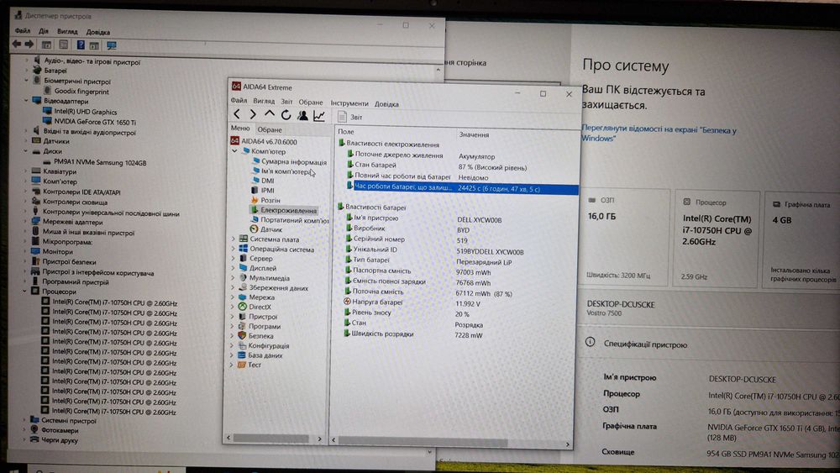The image size is (840, 473).
Task: Click База даних icon in AIDA64 tree
Action: coord(242,355)
